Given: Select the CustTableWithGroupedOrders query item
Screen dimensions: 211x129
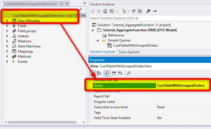Looking at the screenshot, I should tap(135, 45).
